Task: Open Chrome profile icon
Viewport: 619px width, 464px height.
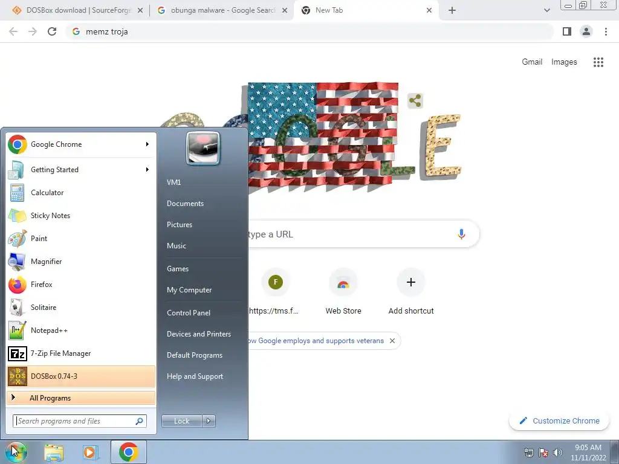Action: coord(586,31)
